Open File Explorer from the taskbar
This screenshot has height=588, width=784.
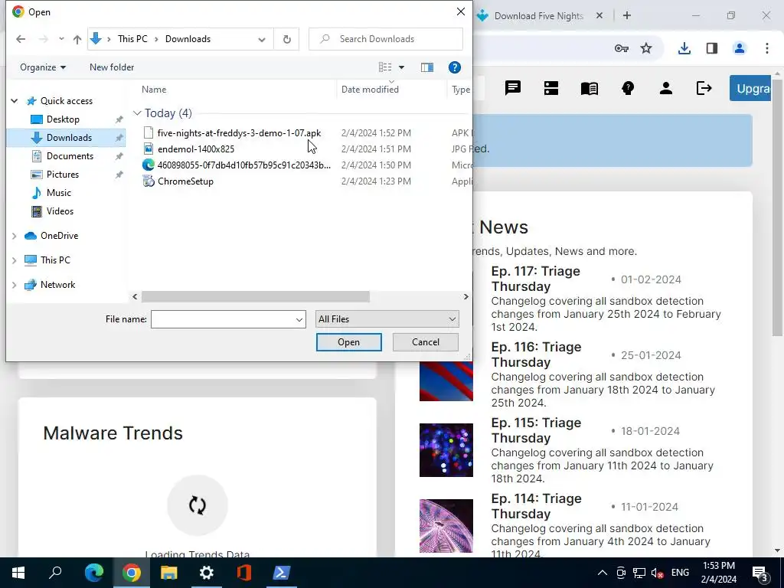point(168,573)
